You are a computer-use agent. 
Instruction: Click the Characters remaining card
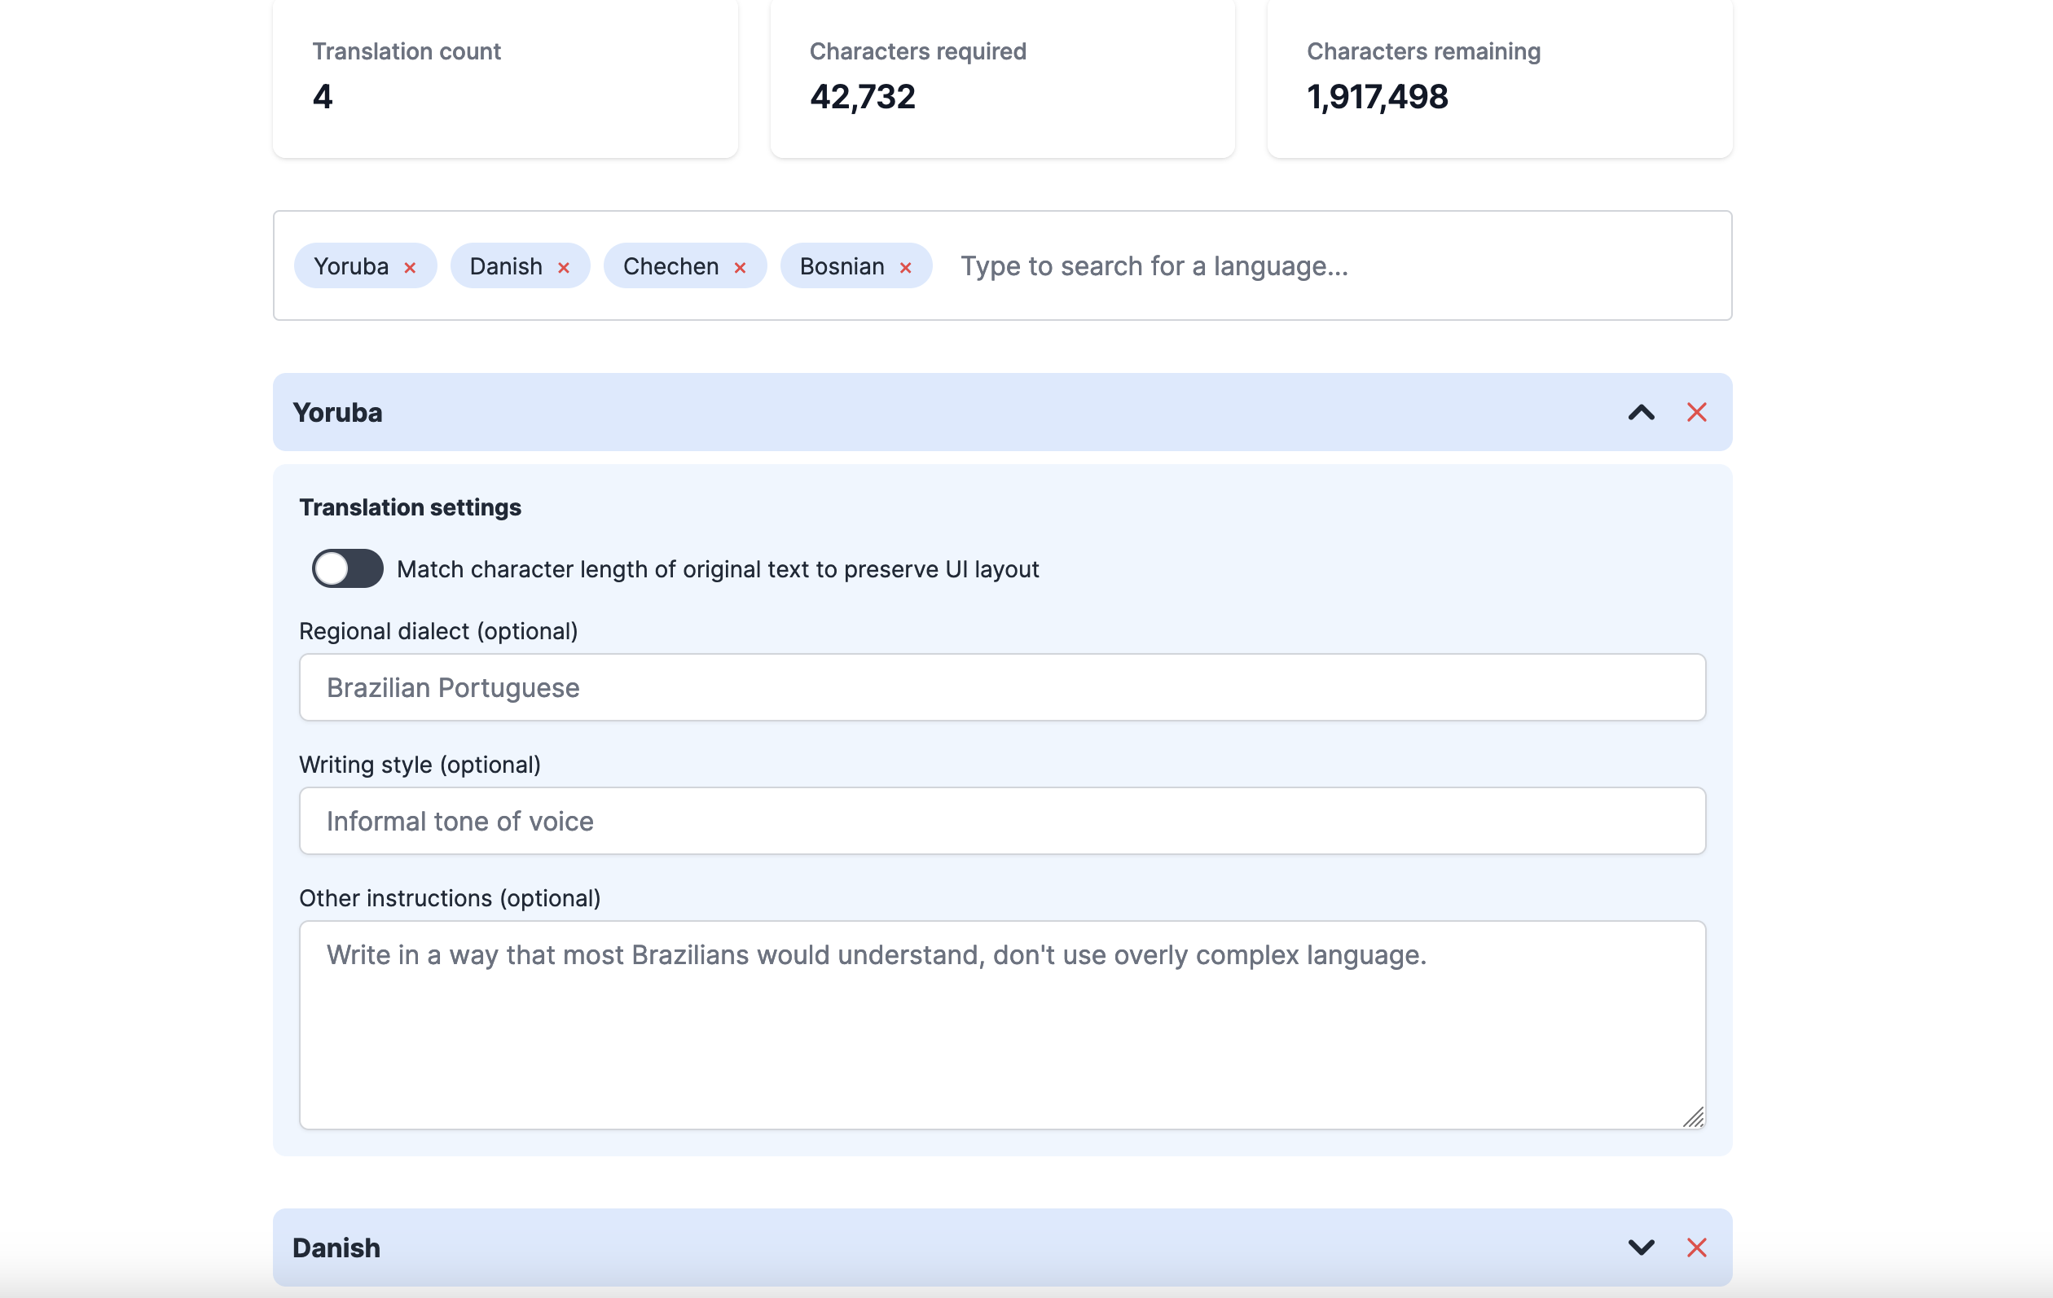pyautogui.click(x=1499, y=77)
